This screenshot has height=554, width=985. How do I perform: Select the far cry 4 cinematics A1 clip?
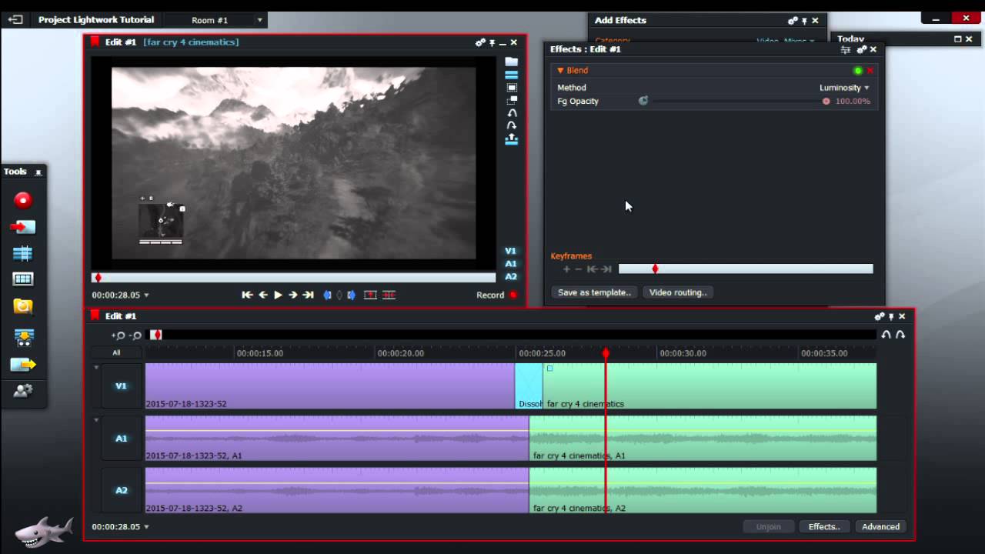703,439
